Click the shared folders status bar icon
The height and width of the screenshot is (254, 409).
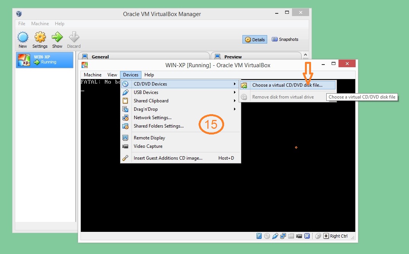click(291, 236)
